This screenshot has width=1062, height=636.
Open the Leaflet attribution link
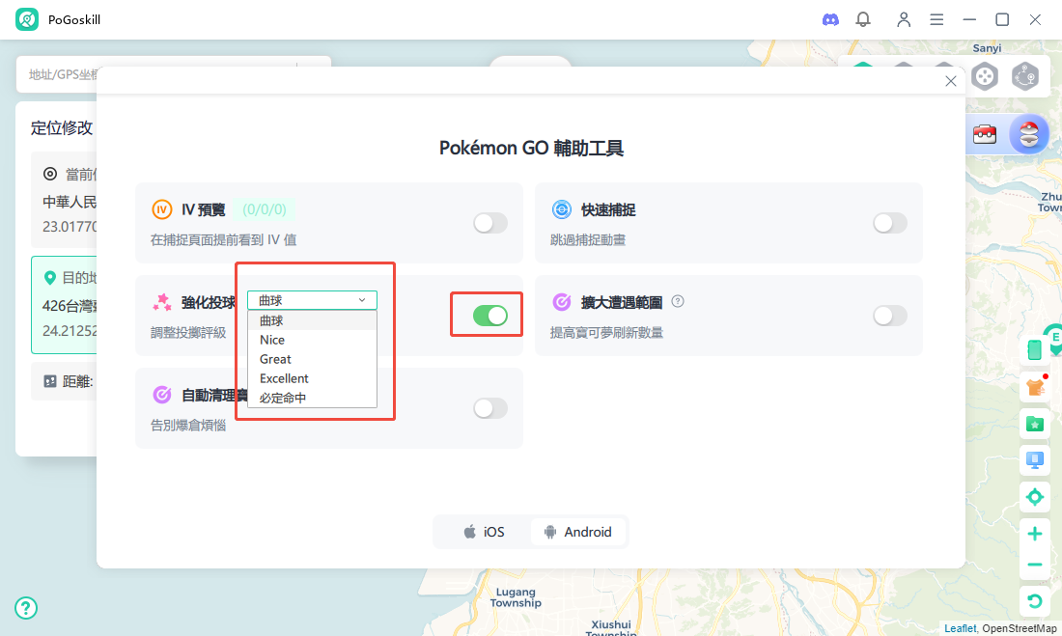[960, 628]
